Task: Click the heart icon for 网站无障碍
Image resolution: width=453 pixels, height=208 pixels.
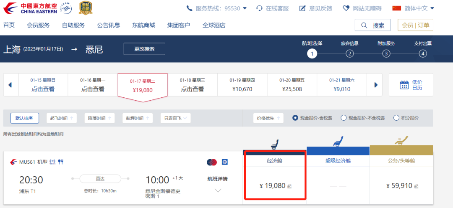Action: [x=346, y=8]
